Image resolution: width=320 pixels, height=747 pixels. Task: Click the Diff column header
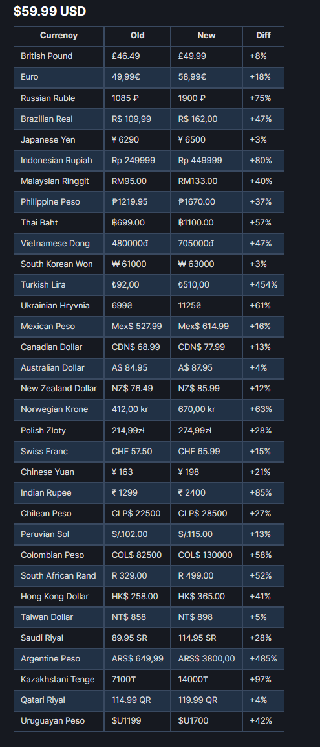[263, 35]
